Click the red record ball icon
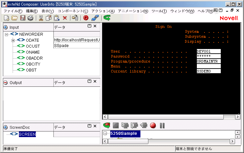The width and height of the screenshot is (244, 153). coord(153,126)
